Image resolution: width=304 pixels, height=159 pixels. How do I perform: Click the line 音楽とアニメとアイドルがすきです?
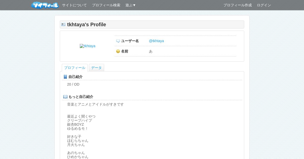96,104
